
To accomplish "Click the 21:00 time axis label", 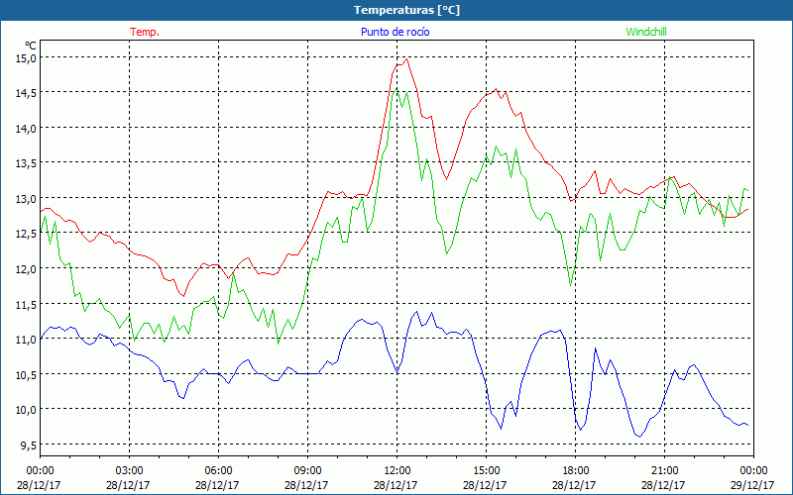I will 664,471.
